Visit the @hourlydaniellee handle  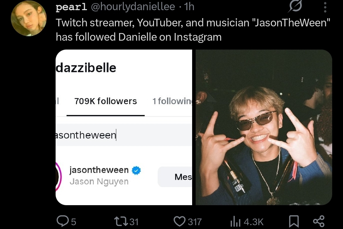(x=133, y=7)
